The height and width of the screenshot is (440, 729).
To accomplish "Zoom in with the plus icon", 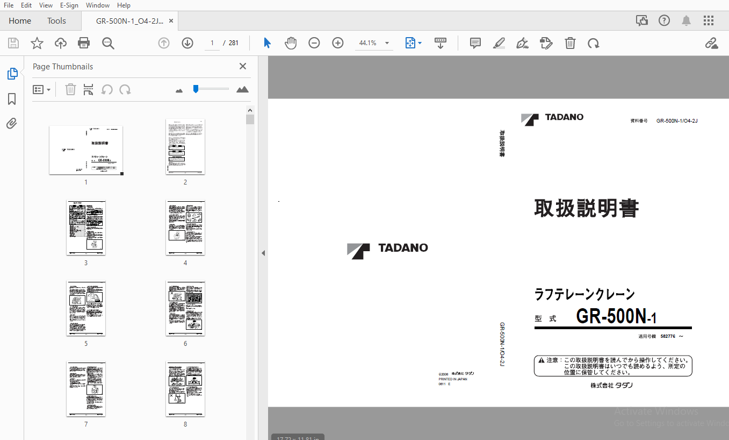I will pos(338,43).
